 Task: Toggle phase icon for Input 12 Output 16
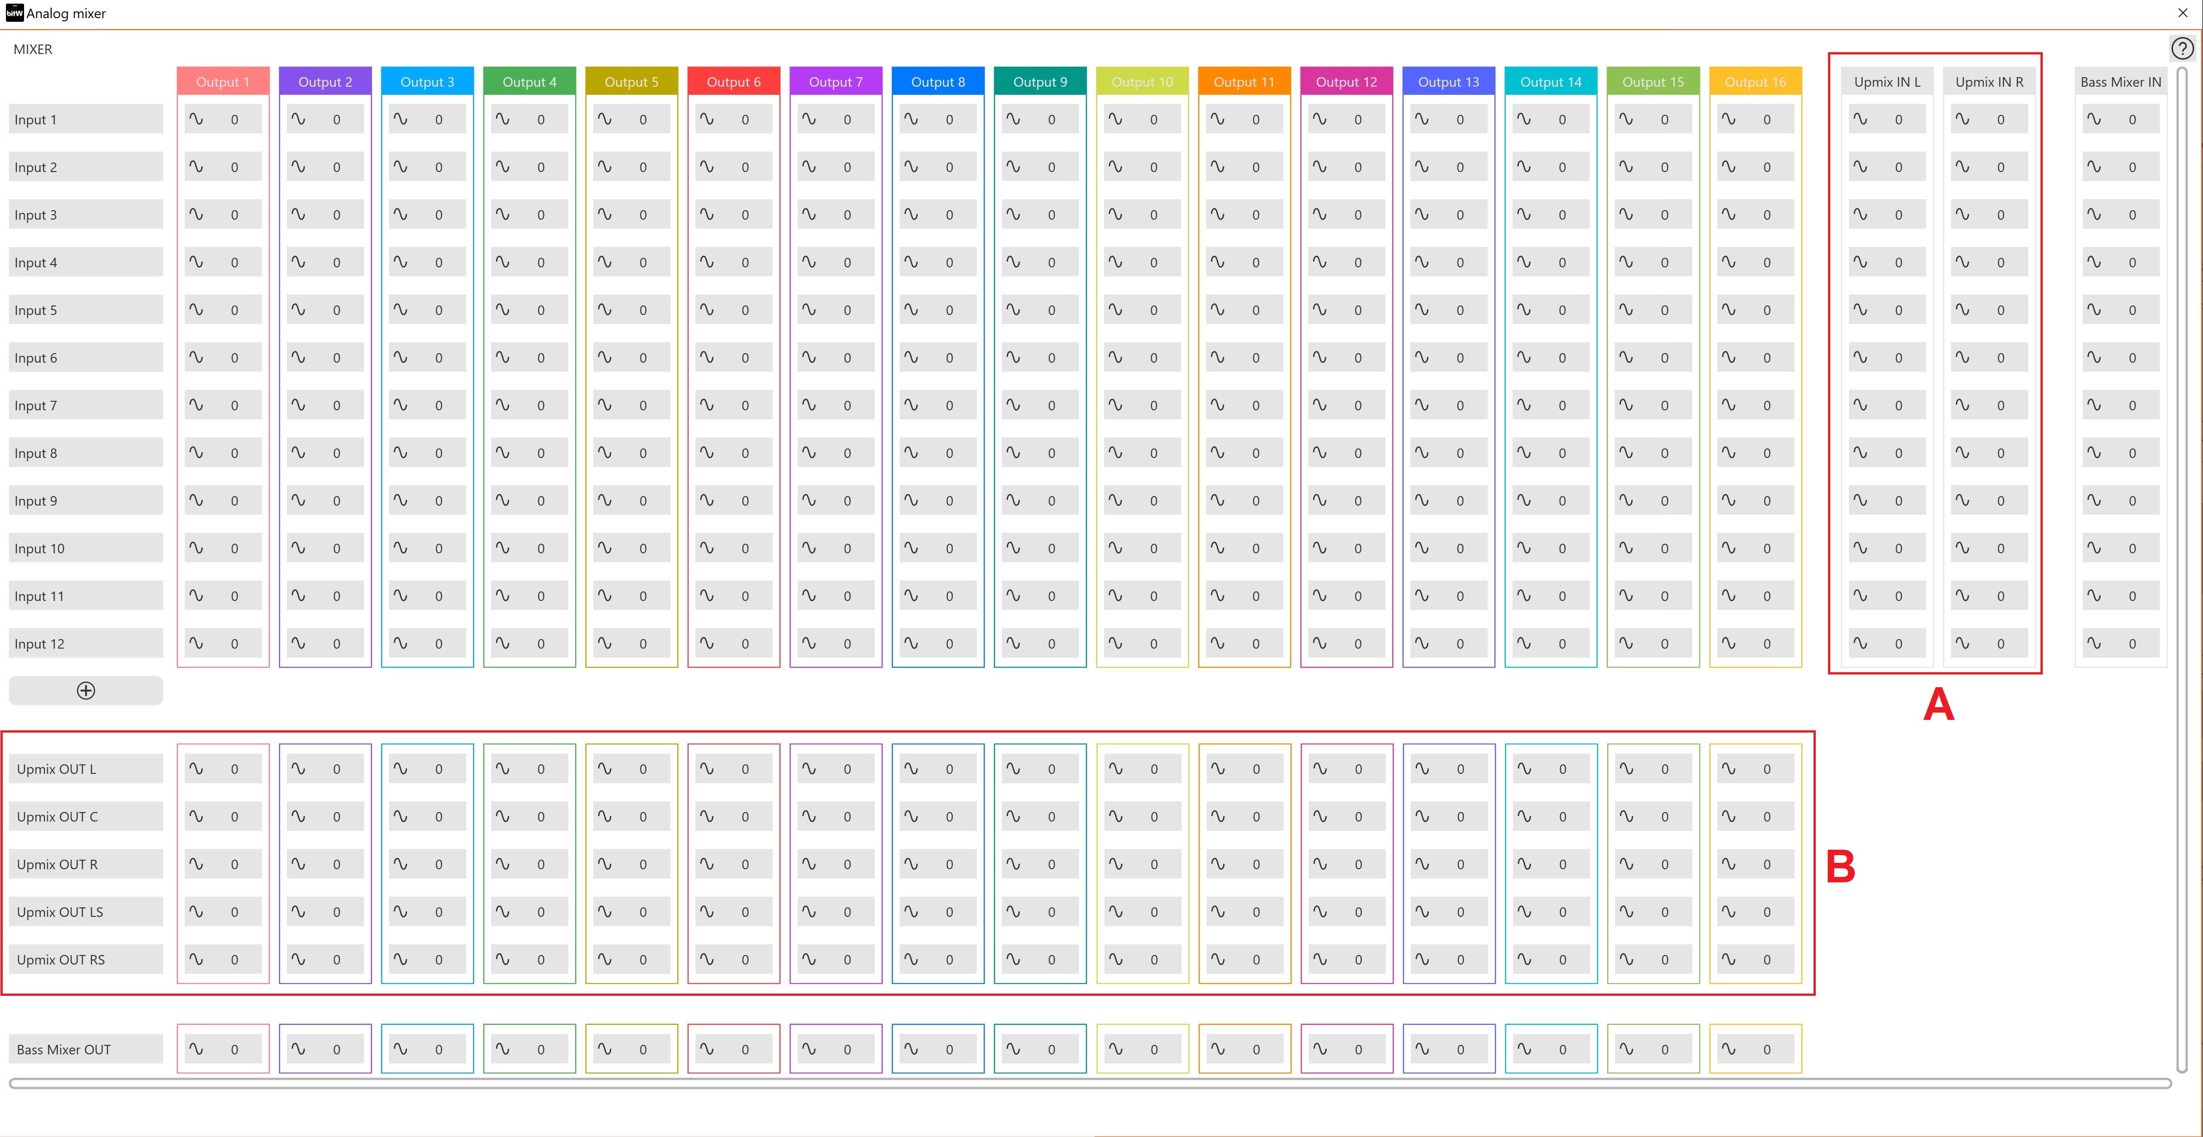pos(1728,643)
